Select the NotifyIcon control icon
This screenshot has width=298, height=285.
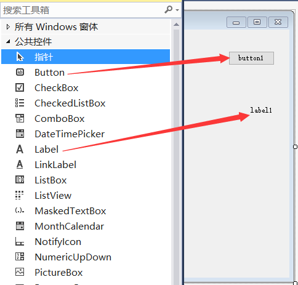click(x=20, y=241)
